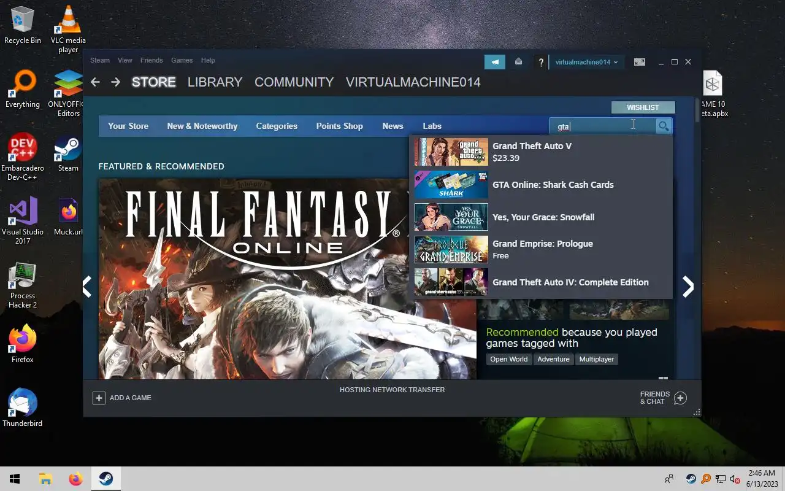Viewport: 785px width, 491px height.
Task: Open Recycle Bin desktop icon
Action: coord(23,25)
